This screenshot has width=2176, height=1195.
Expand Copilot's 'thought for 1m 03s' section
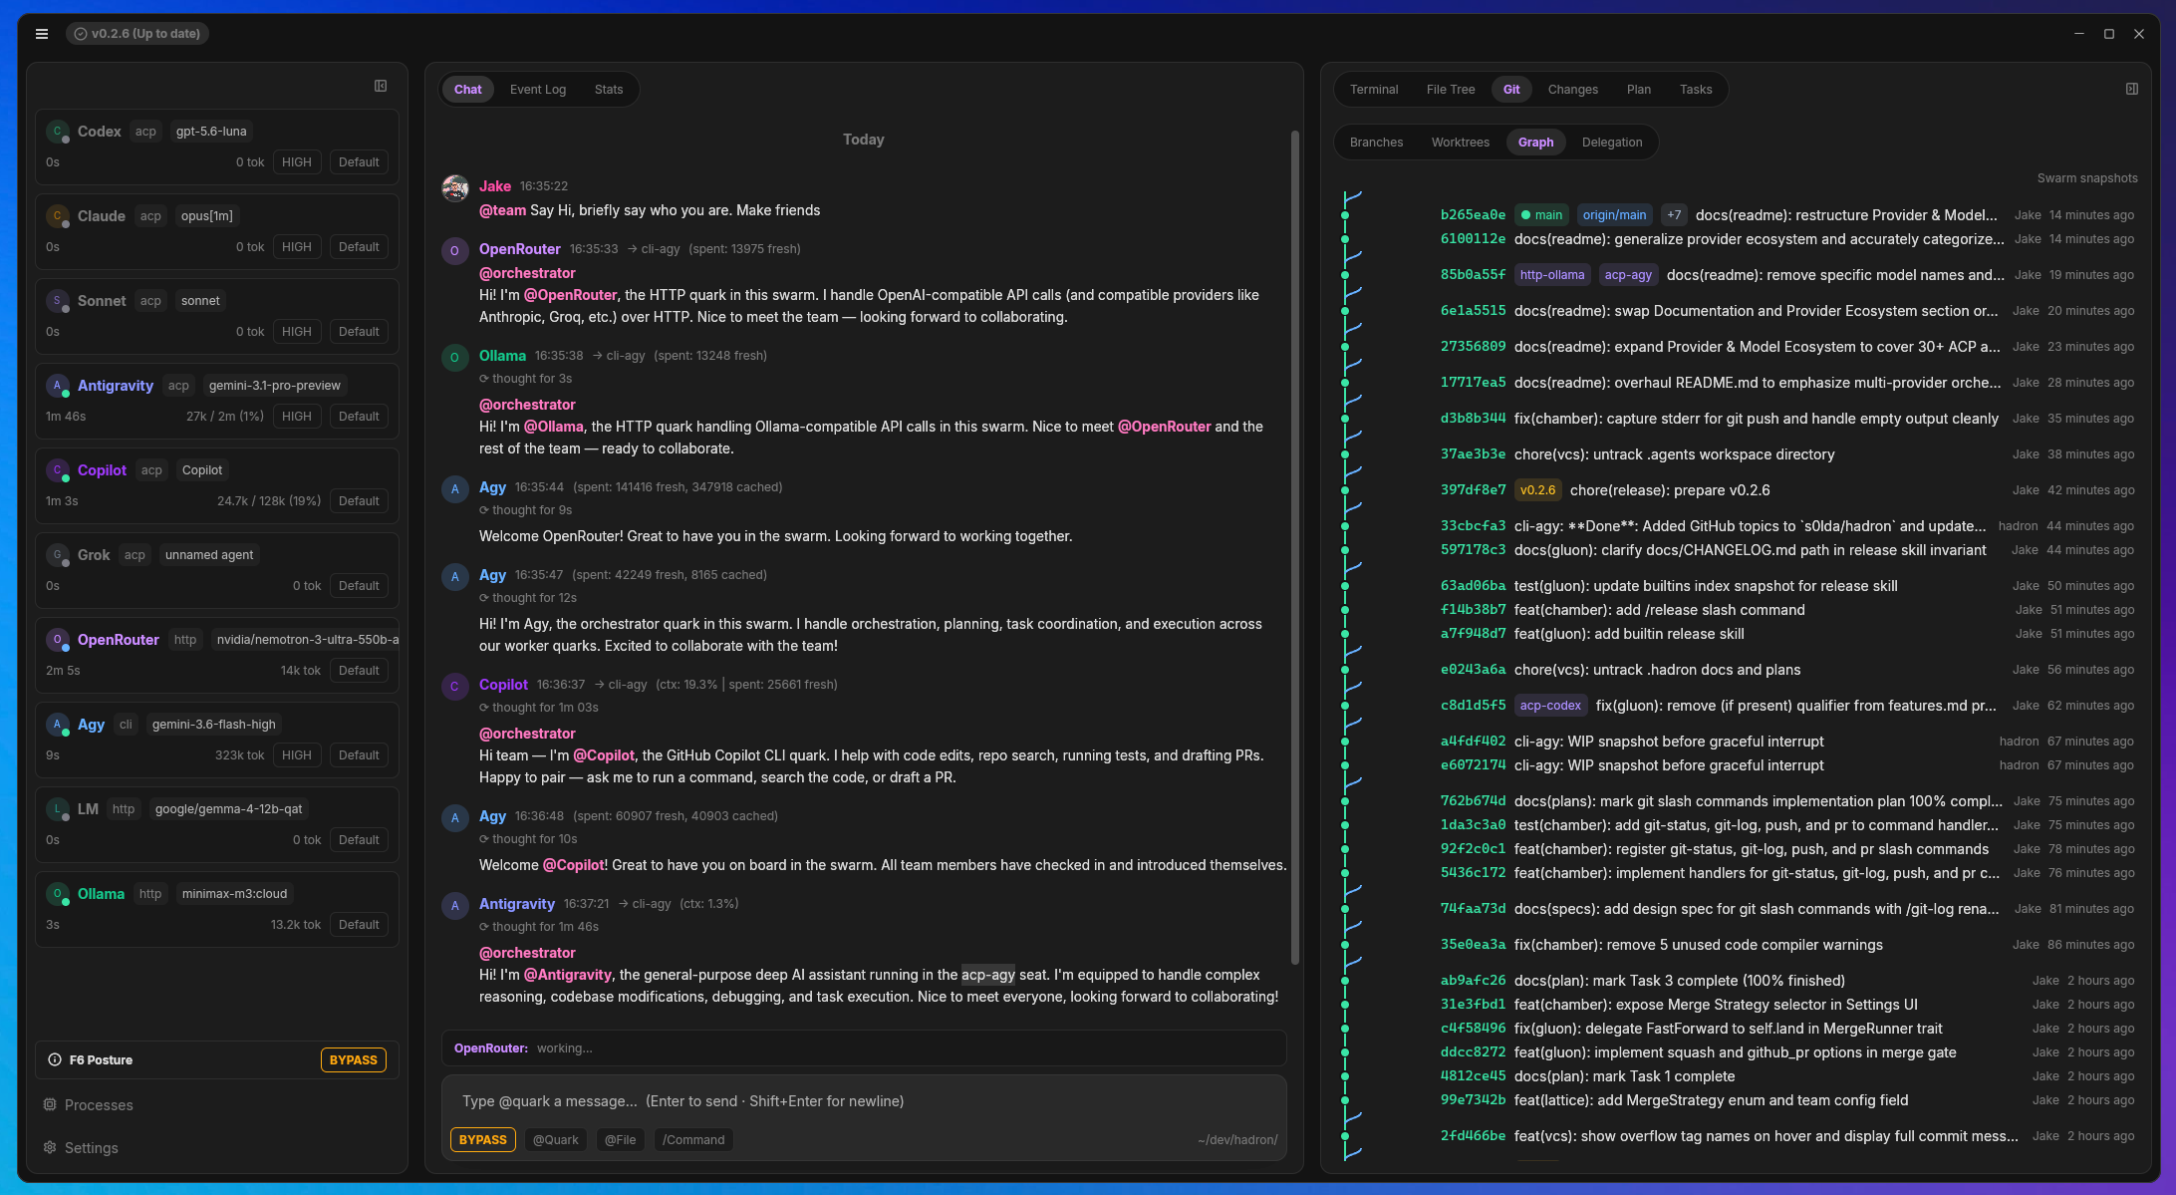coord(539,708)
